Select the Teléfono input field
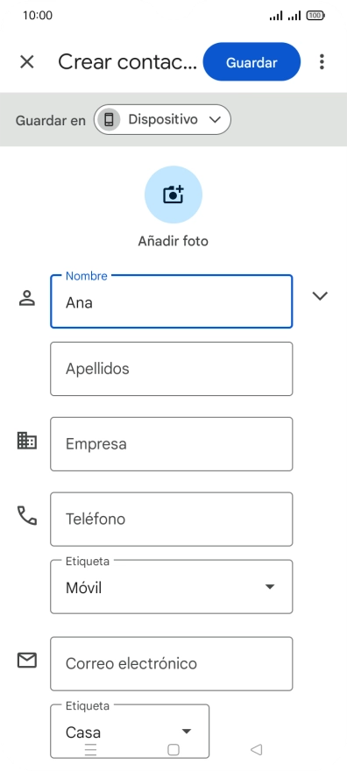 pyautogui.click(x=172, y=520)
